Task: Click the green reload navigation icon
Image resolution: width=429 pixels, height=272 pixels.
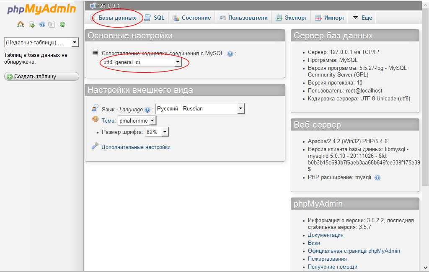Action: 62,25
